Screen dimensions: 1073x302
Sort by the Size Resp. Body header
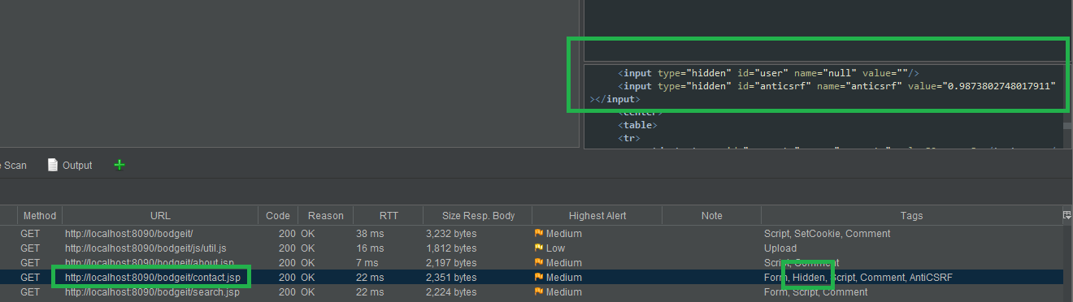pyautogui.click(x=477, y=216)
